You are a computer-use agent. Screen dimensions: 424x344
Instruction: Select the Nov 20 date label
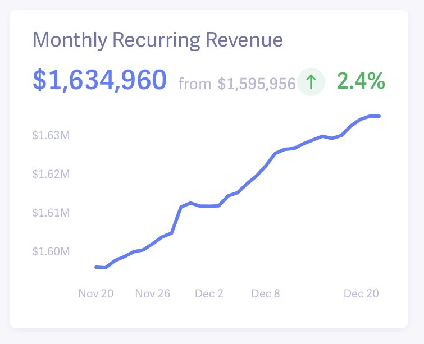(x=95, y=293)
